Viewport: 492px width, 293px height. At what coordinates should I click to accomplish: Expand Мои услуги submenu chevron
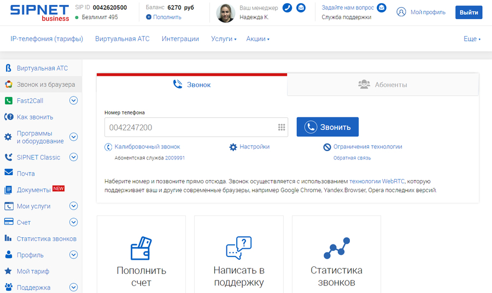click(73, 206)
